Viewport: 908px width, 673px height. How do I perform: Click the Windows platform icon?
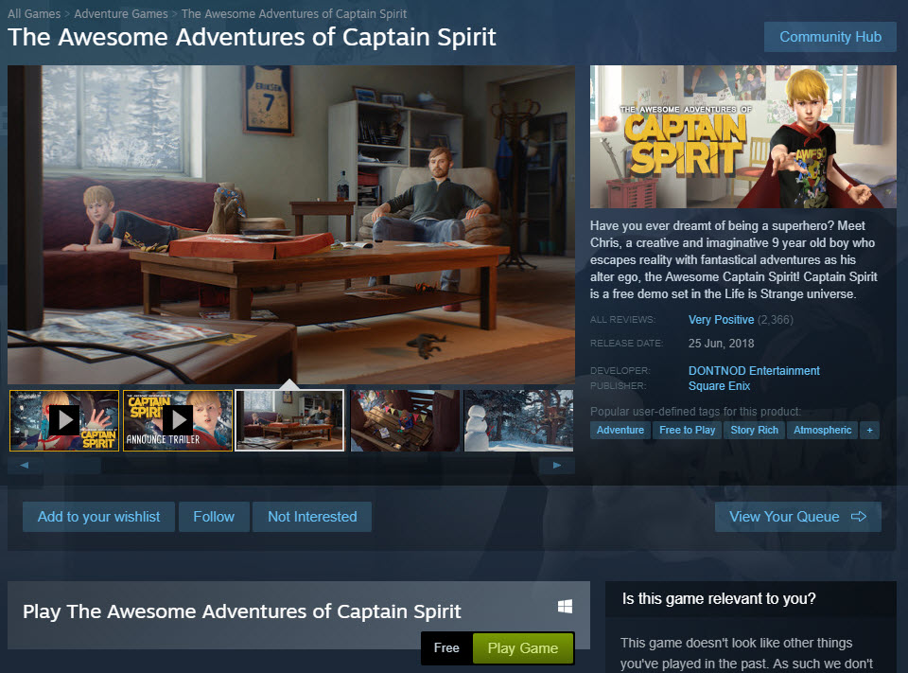coord(565,607)
